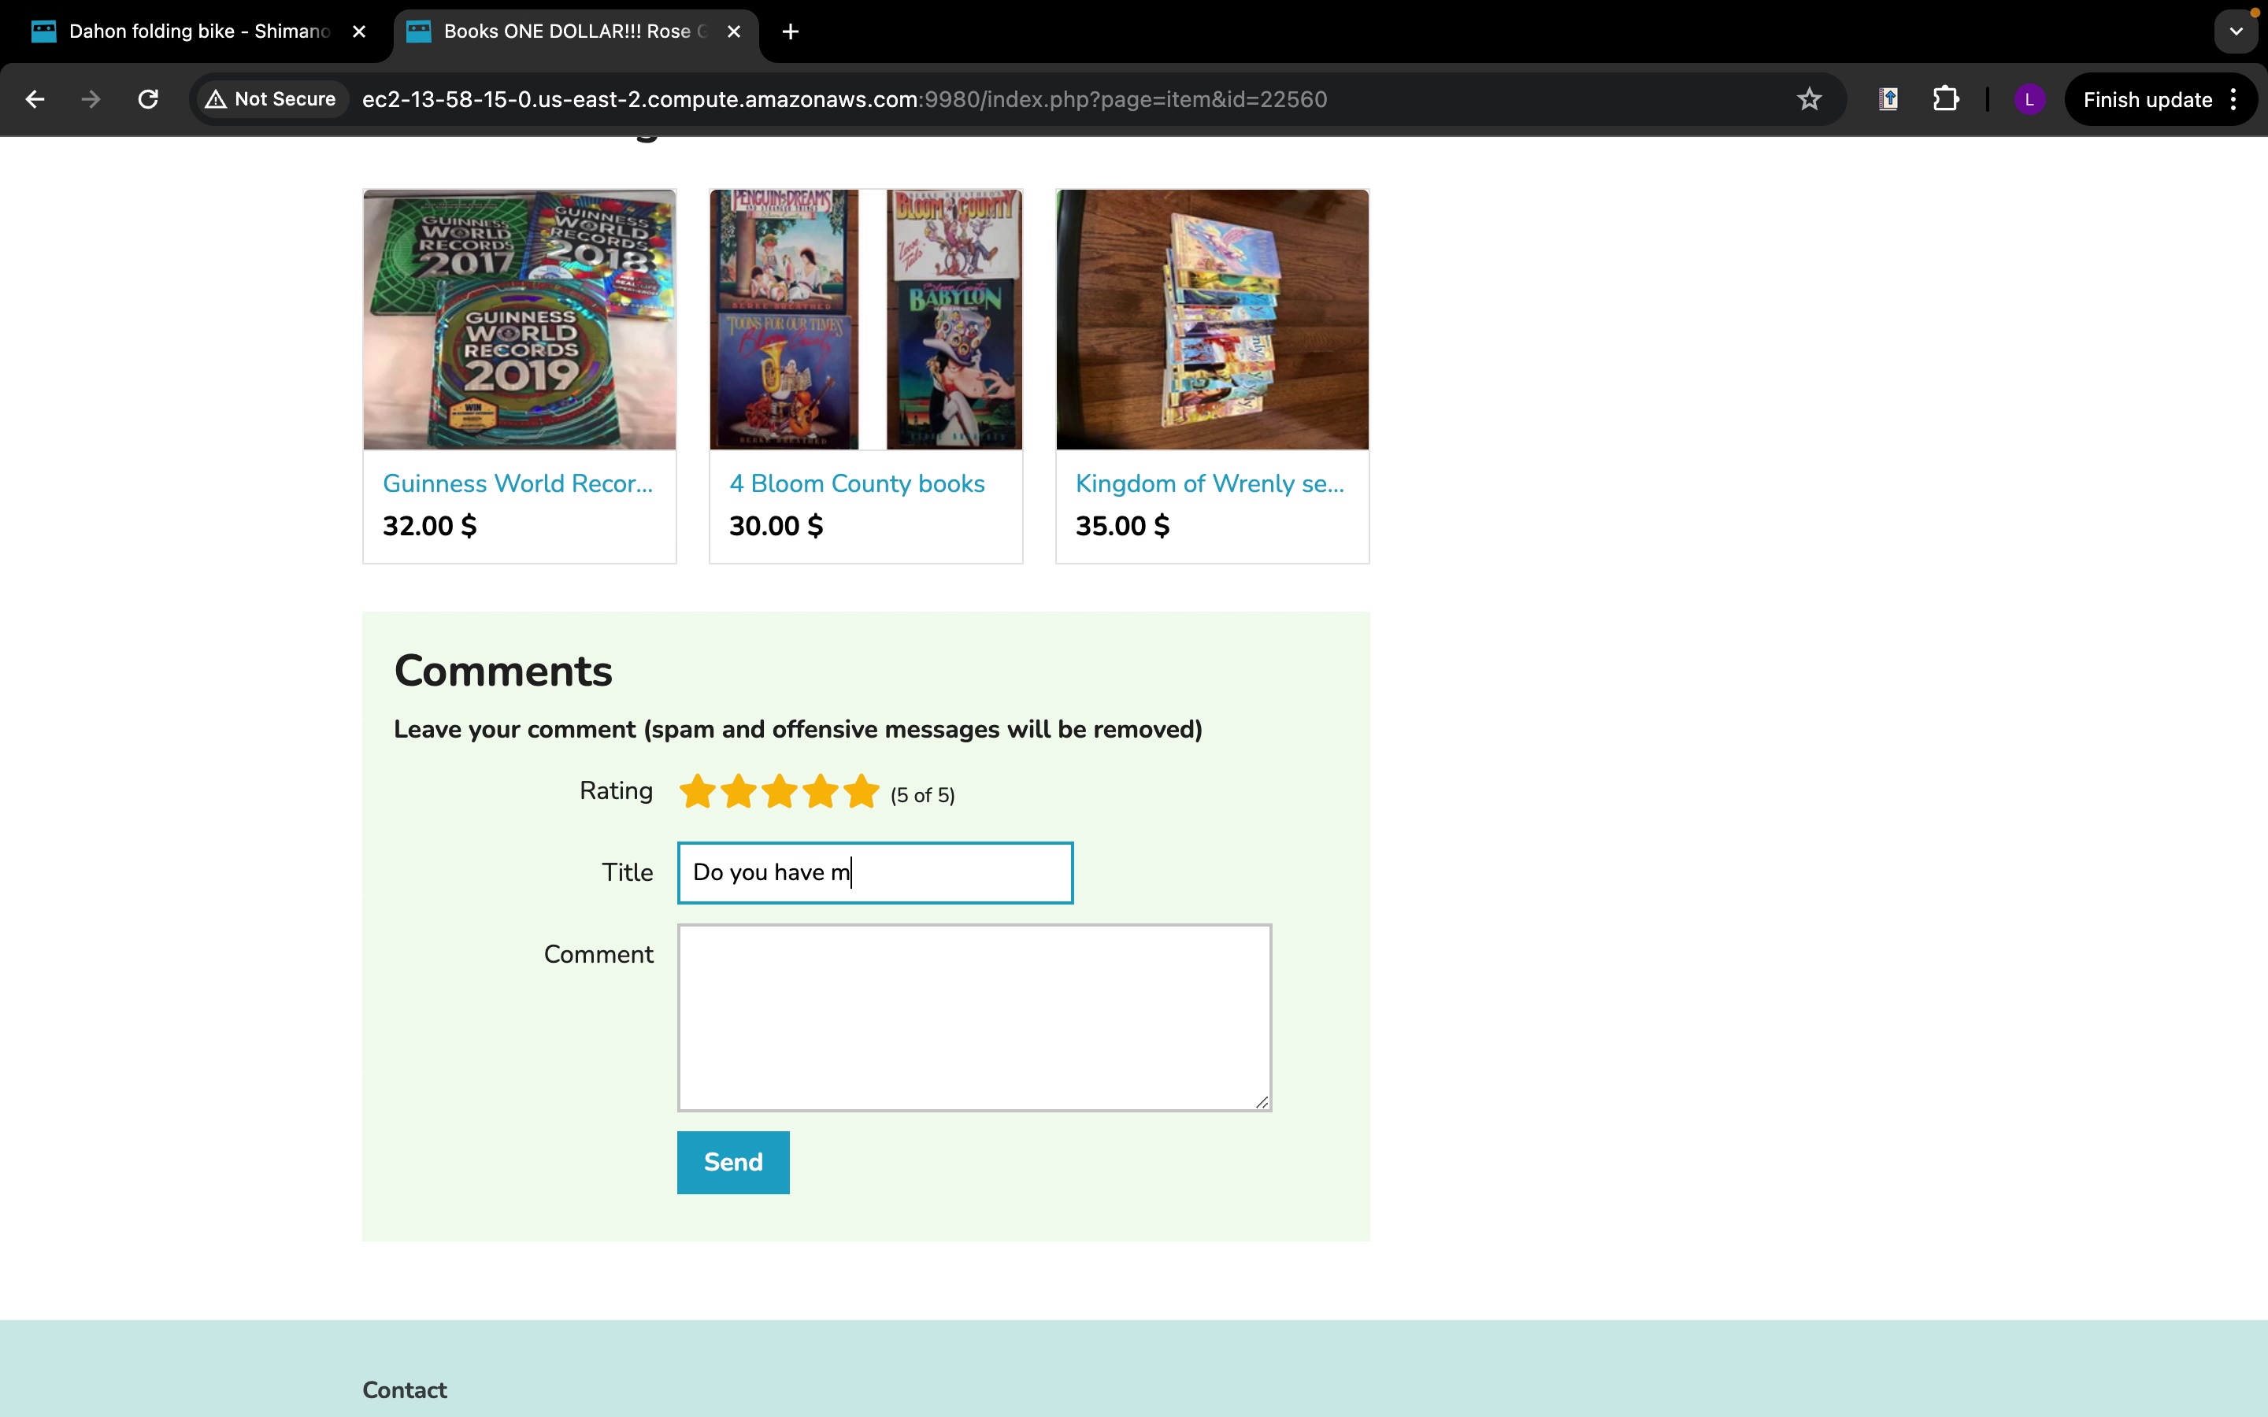Set rating to one star

point(697,792)
